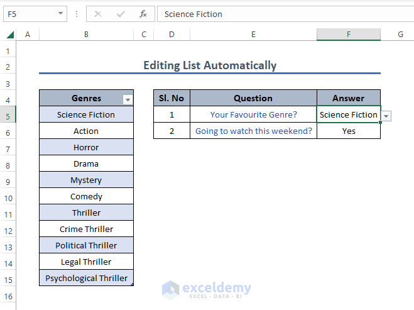Viewport: 414px width, 310px height.
Task: Open the data validation dropdown beside Science Fiction
Action: 386,116
